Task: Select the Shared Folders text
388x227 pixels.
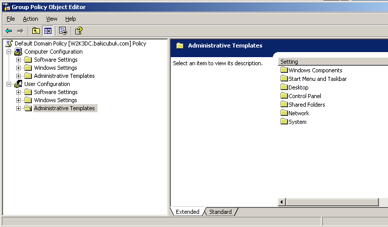Action: [307, 105]
